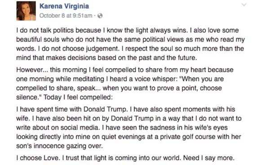Click the phrase 'son's innocence gazing over.'

pos(59,146)
